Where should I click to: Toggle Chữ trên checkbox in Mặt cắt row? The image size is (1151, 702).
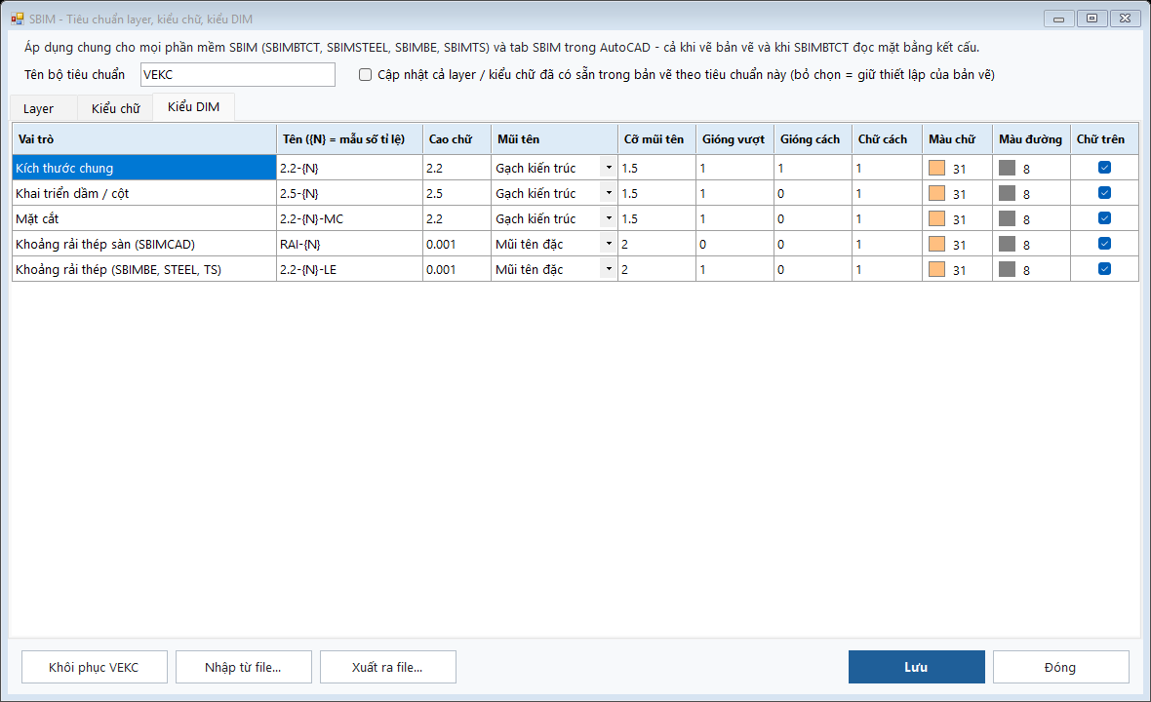tap(1104, 217)
